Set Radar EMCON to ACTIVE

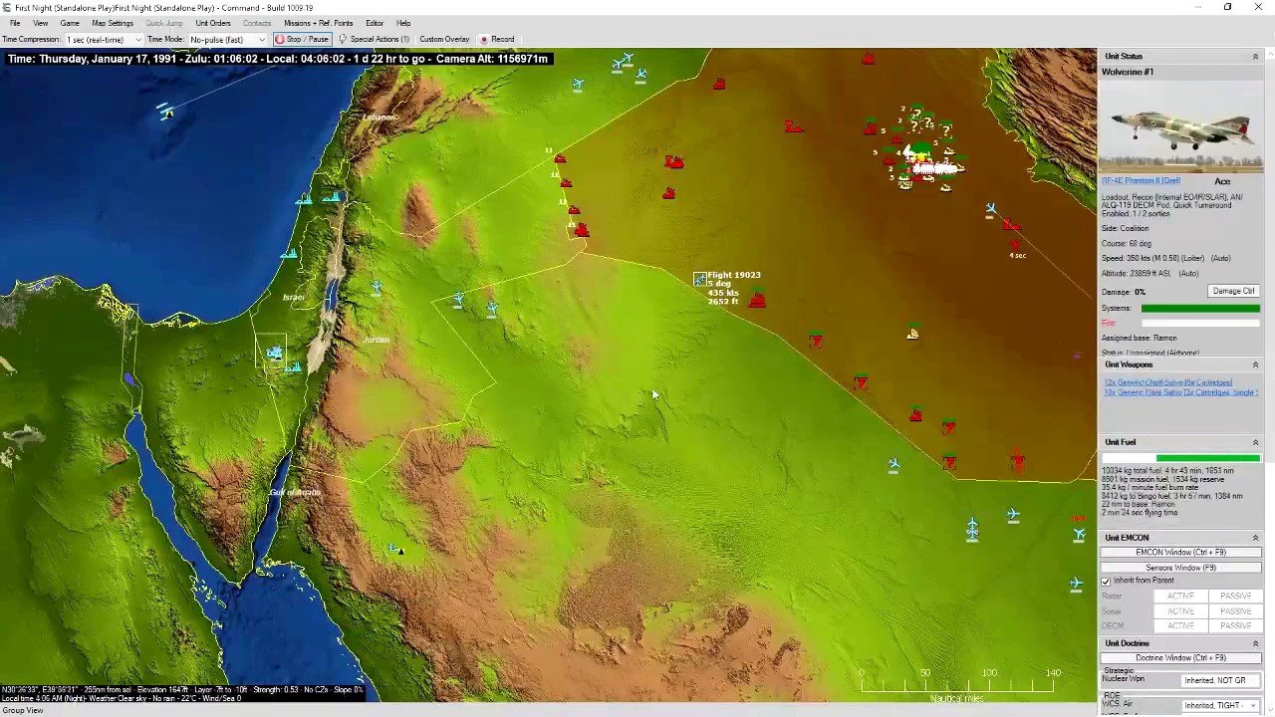(1180, 596)
